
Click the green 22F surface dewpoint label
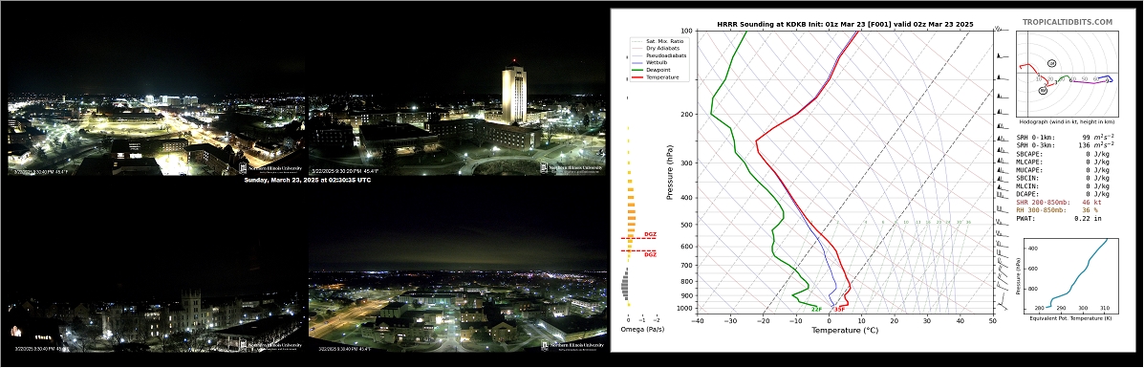[816, 310]
